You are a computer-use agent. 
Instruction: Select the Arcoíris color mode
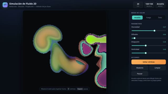point(137,17)
